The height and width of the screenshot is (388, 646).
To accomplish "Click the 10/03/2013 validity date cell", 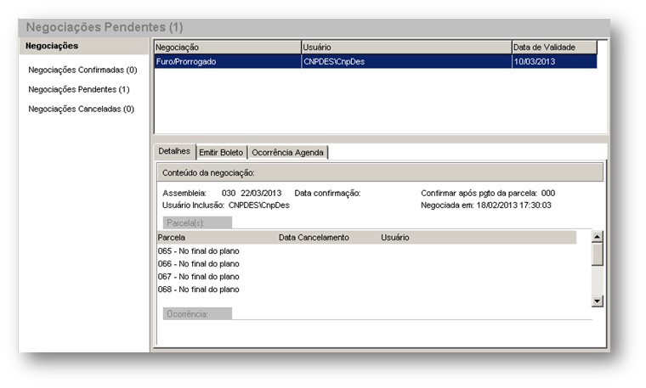I will click(x=554, y=62).
